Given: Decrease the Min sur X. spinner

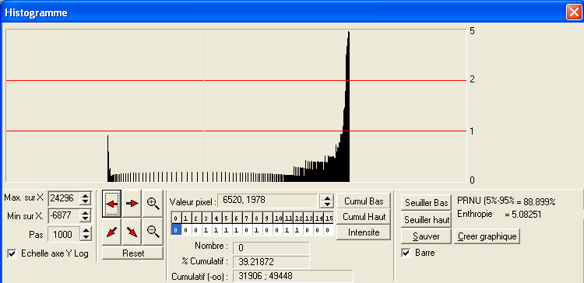Looking at the screenshot, I should click(86, 218).
